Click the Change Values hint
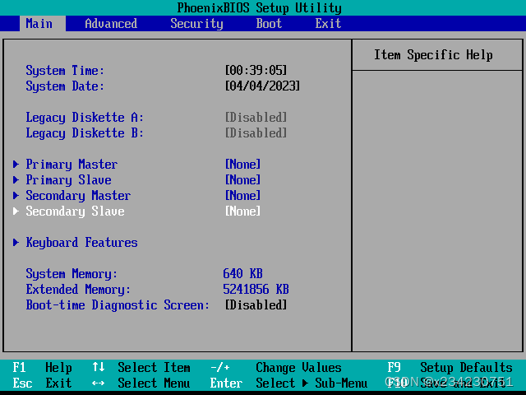The image size is (526, 395). [x=298, y=368]
